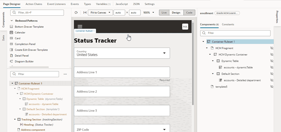Screen dimensions: 281x132
Task: Toggle visibility of HCM Fragment
Action: coord(272,48)
